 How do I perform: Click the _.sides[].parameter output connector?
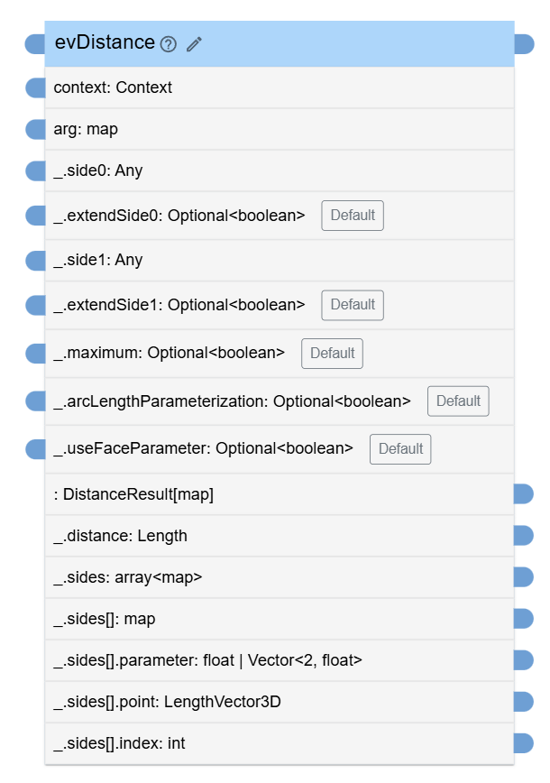524,660
